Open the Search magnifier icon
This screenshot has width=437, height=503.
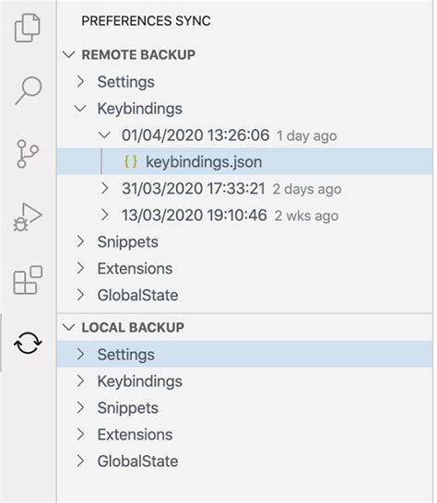point(29,90)
